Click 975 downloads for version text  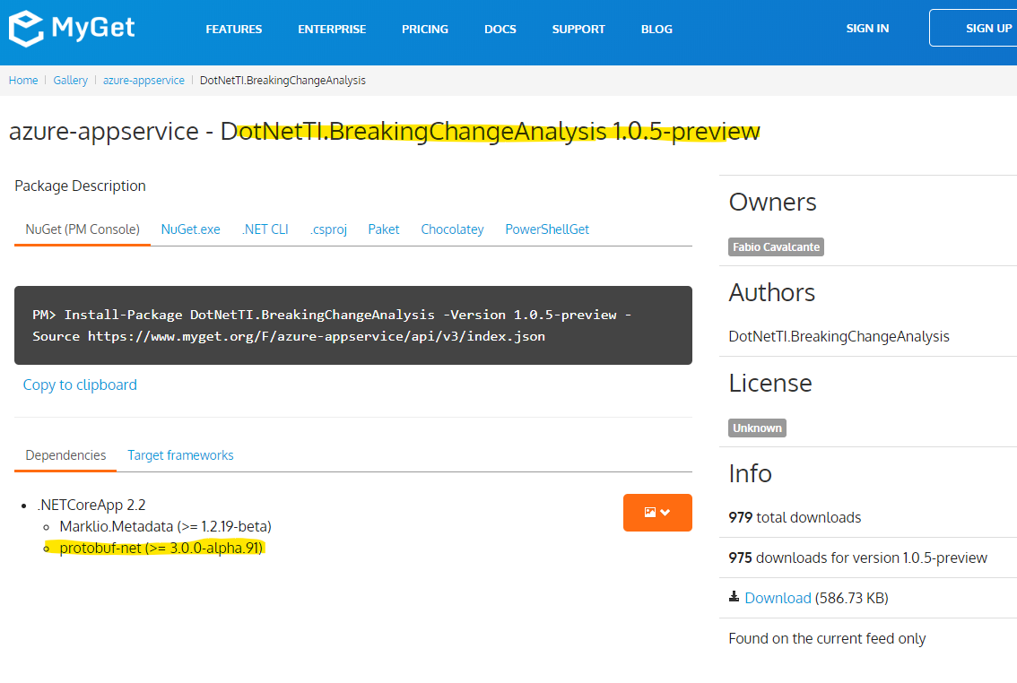coord(857,558)
